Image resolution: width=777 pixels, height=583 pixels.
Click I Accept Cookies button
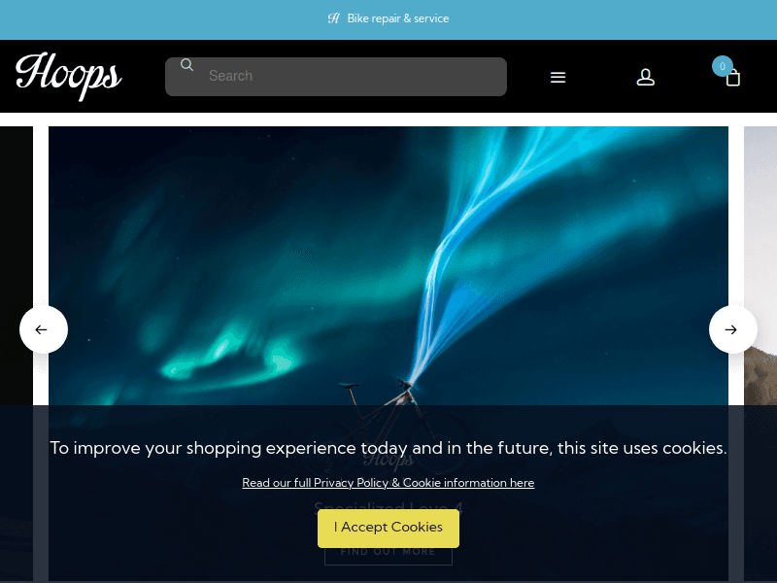tap(388, 528)
